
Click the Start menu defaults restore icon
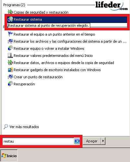(10, 56)
